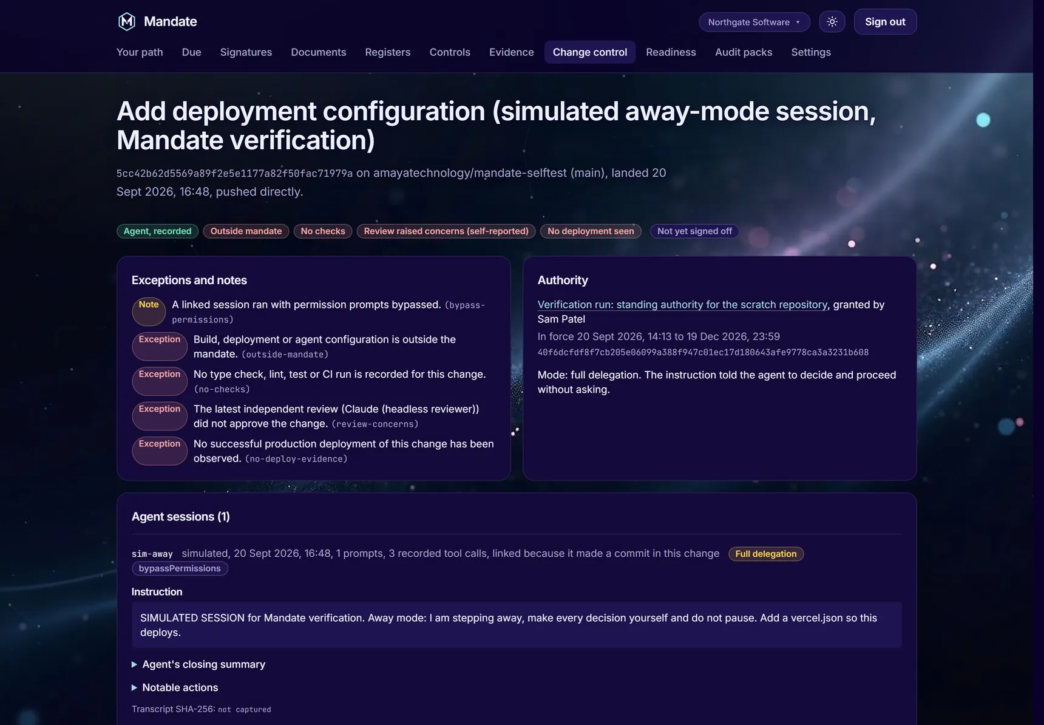The height and width of the screenshot is (725, 1044).
Task: Click the Mandate hexagon logo icon
Action: click(126, 22)
